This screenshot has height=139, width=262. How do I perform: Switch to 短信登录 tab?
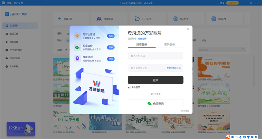click(x=141, y=44)
